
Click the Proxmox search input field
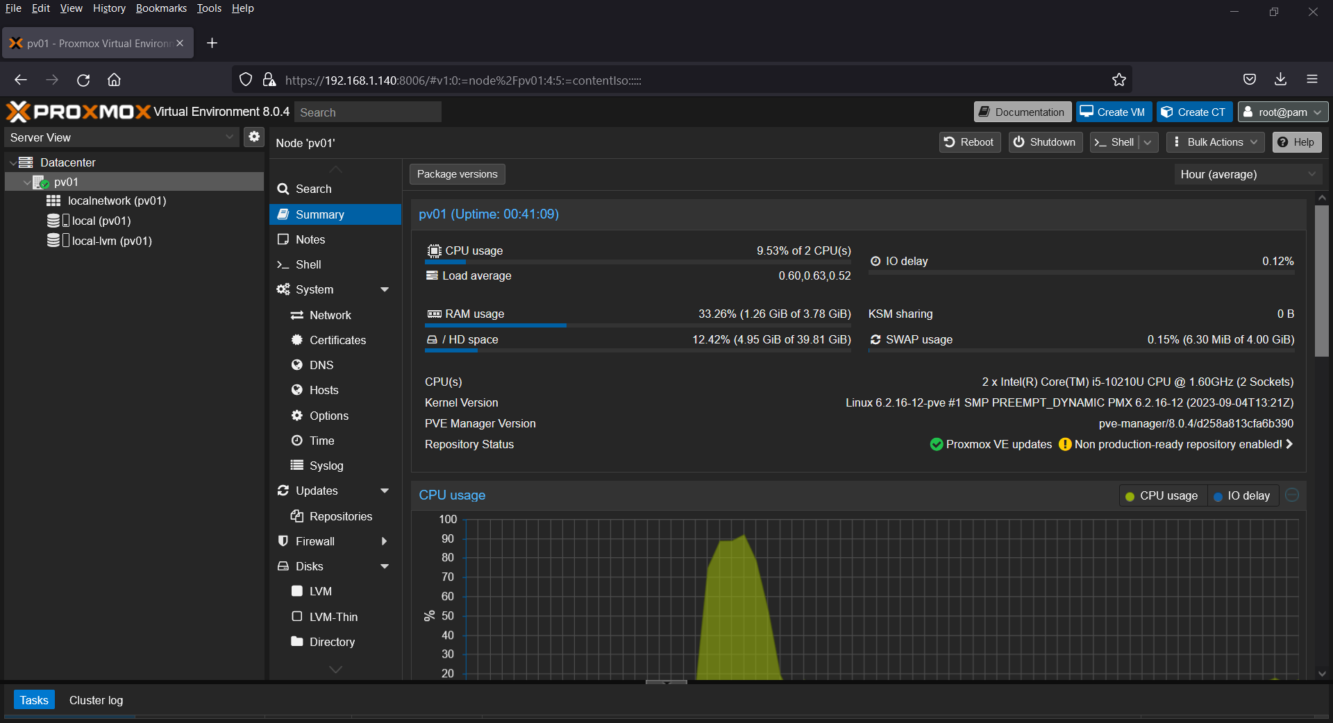tap(368, 112)
